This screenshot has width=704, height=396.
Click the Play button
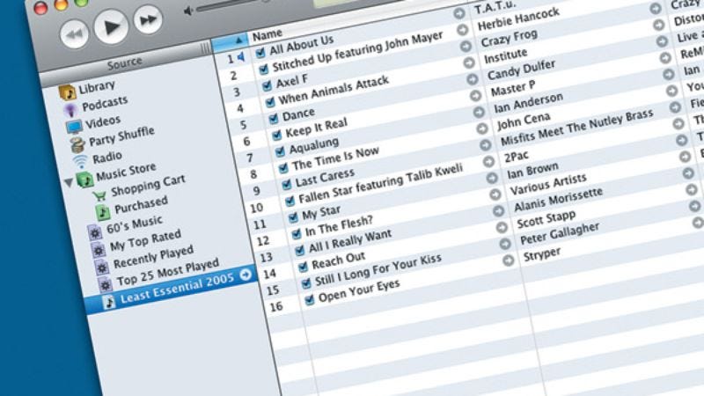[112, 27]
